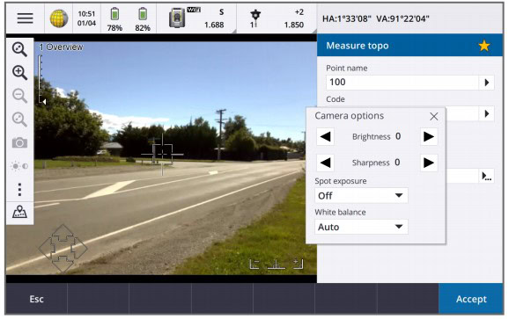Expand Point name options arrow

(x=487, y=83)
